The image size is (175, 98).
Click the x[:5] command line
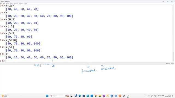[10, 26]
